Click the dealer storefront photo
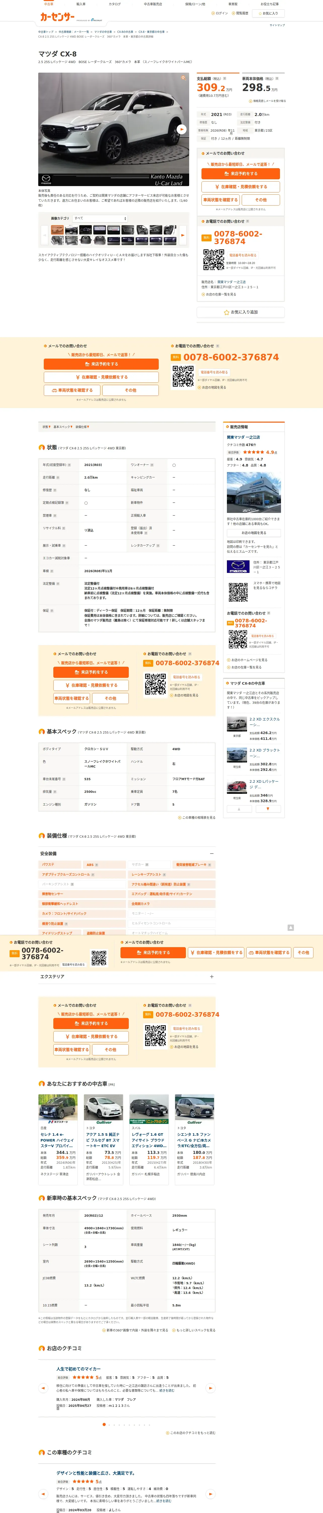 click(x=254, y=493)
